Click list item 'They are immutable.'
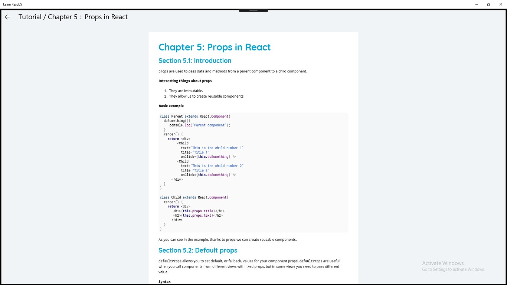The image size is (507, 285). (186, 91)
